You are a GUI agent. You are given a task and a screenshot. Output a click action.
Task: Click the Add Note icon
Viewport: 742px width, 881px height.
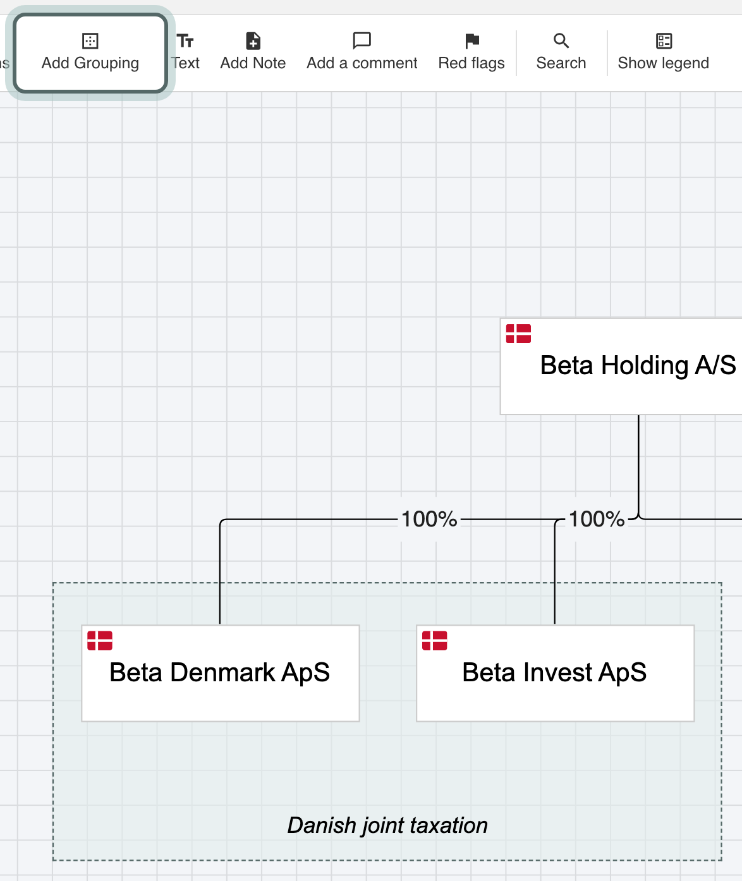point(253,42)
